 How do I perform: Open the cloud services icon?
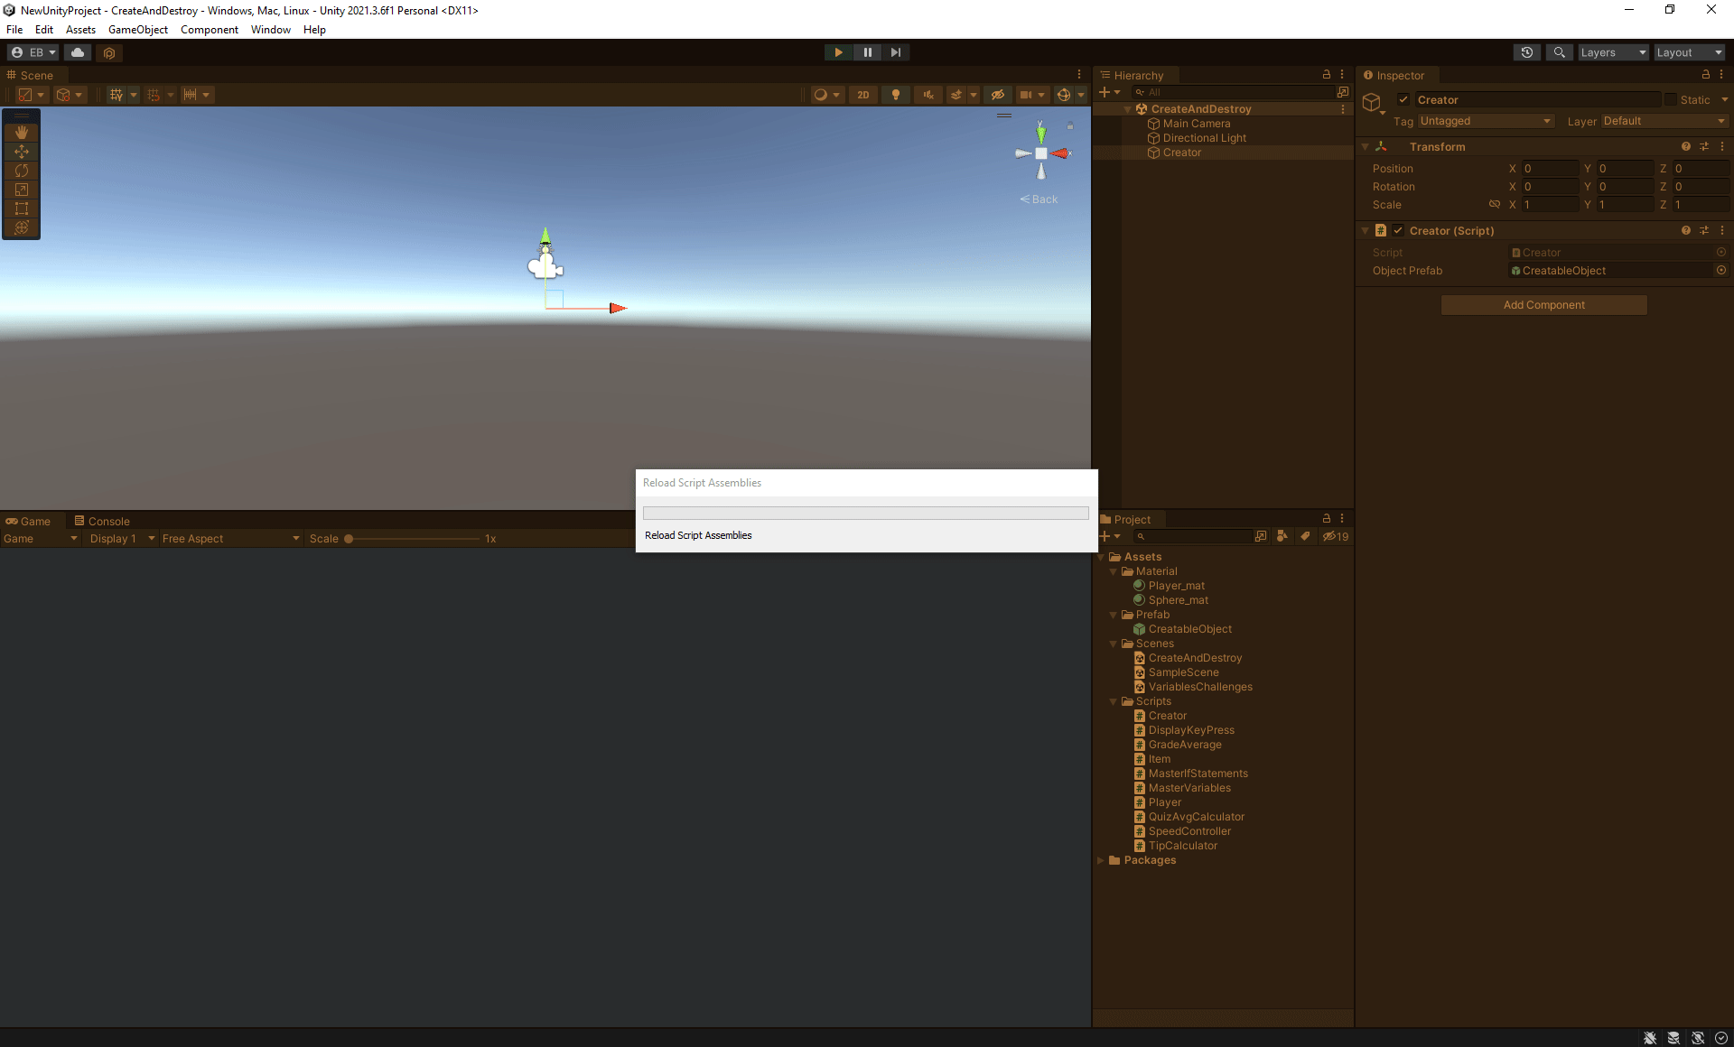tap(78, 52)
